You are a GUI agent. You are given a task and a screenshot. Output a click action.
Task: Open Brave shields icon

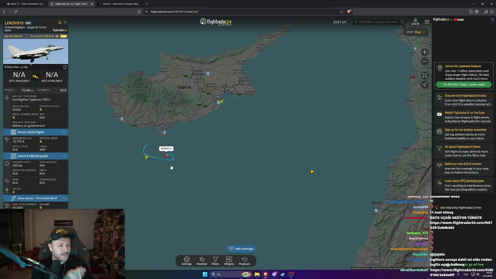point(349,12)
